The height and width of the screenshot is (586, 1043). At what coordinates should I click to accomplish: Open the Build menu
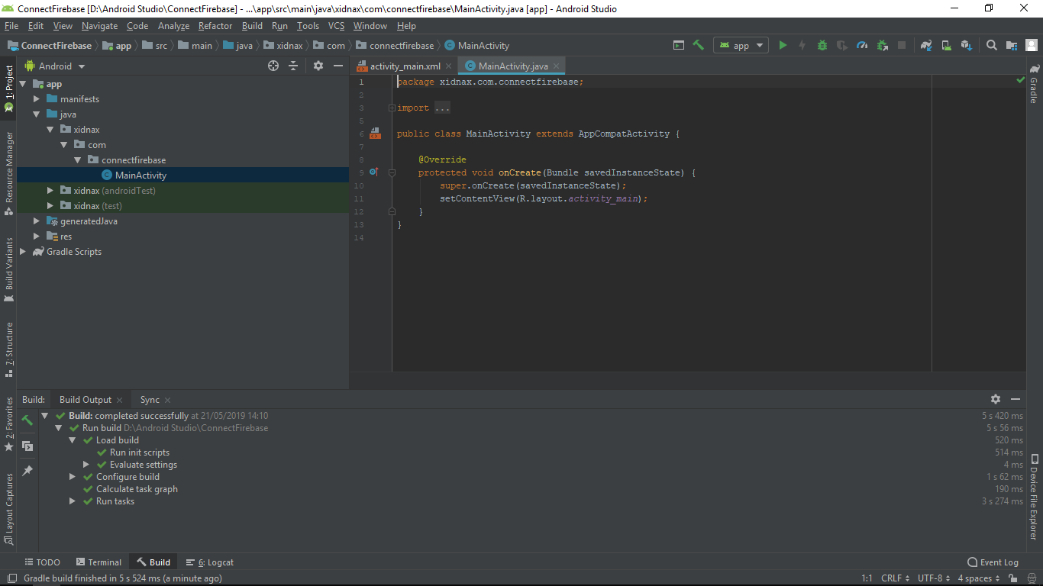[x=252, y=26]
